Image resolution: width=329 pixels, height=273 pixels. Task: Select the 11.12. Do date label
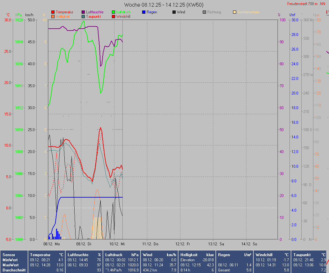pos(150,244)
